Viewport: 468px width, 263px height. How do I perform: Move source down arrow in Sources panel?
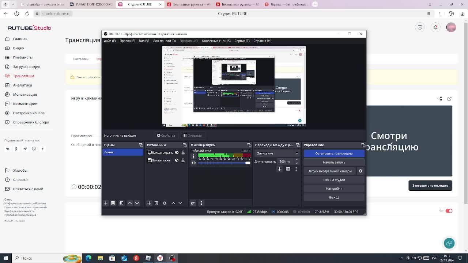pyautogui.click(x=180, y=203)
